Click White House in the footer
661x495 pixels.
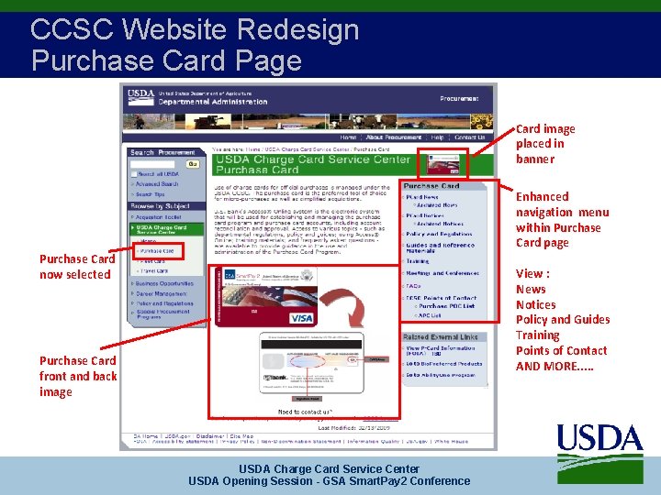pos(451,442)
